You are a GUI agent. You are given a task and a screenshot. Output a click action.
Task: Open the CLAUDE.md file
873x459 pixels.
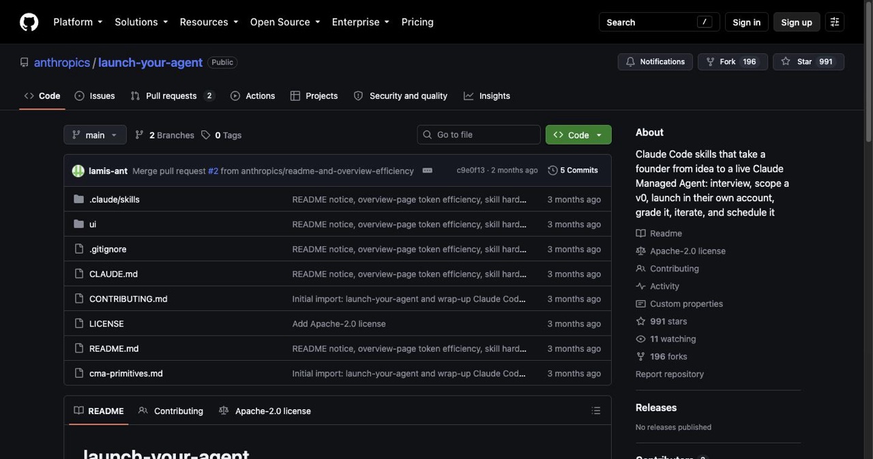coord(113,273)
